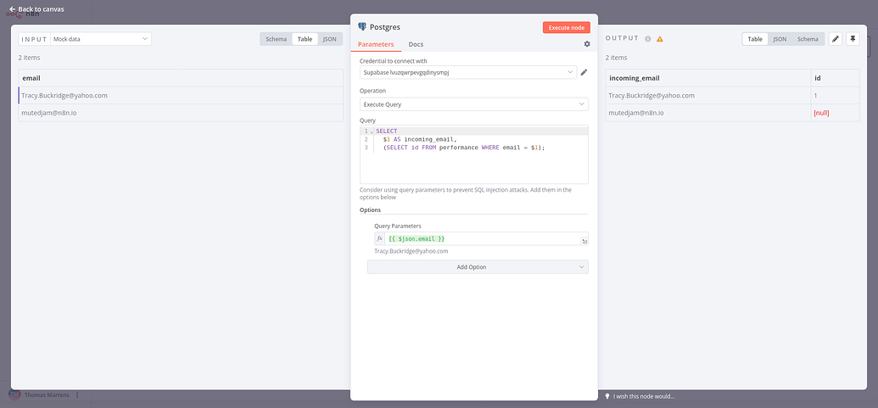Switch output view to Schema
Image resolution: width=878 pixels, height=408 pixels.
pos(808,39)
